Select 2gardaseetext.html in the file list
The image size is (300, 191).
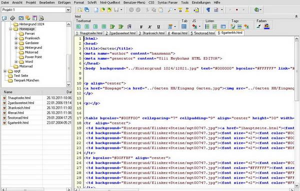[21, 103]
